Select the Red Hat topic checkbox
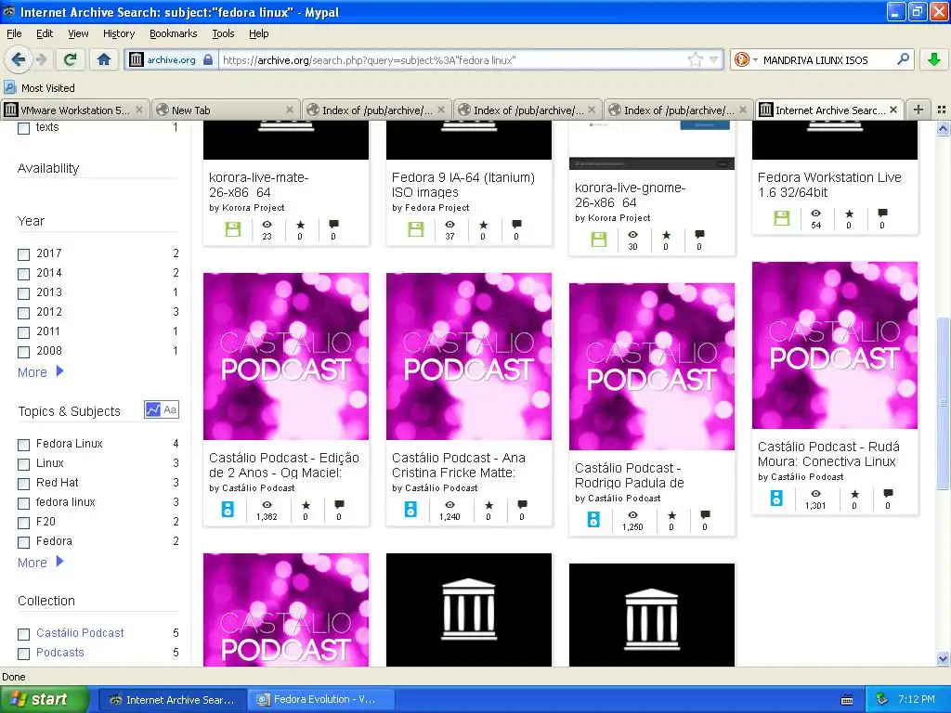This screenshot has width=951, height=713. point(23,484)
